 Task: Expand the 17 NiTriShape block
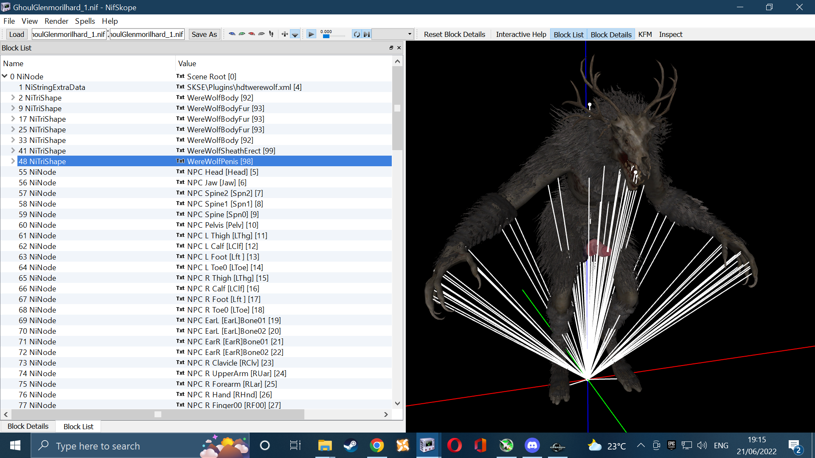(13, 119)
